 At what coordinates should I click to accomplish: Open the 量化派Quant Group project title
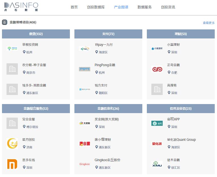[x=181, y=140]
